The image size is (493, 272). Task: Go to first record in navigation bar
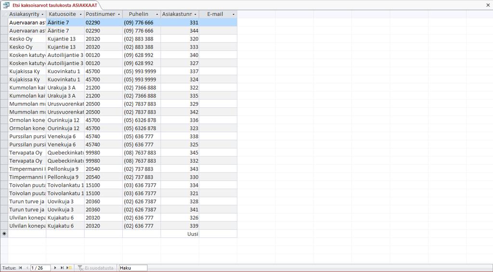coord(20,268)
